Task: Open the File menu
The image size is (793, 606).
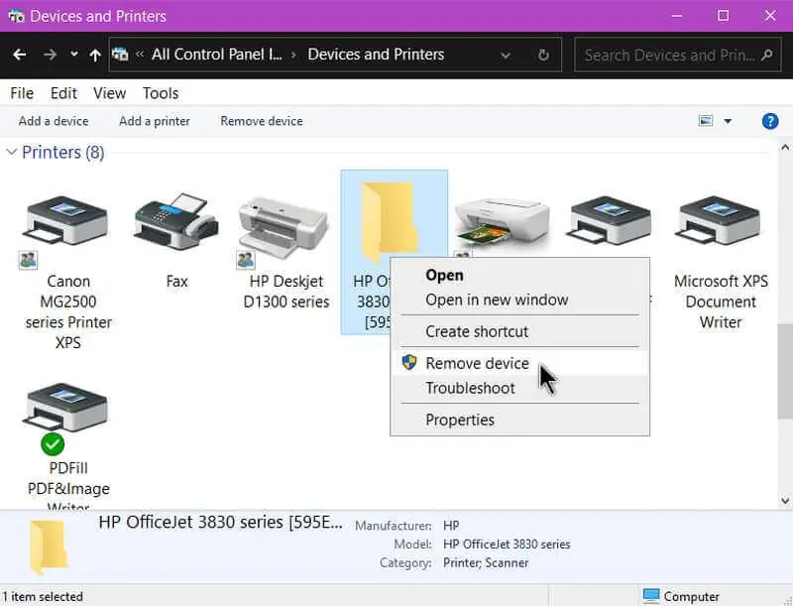Action: (x=22, y=93)
